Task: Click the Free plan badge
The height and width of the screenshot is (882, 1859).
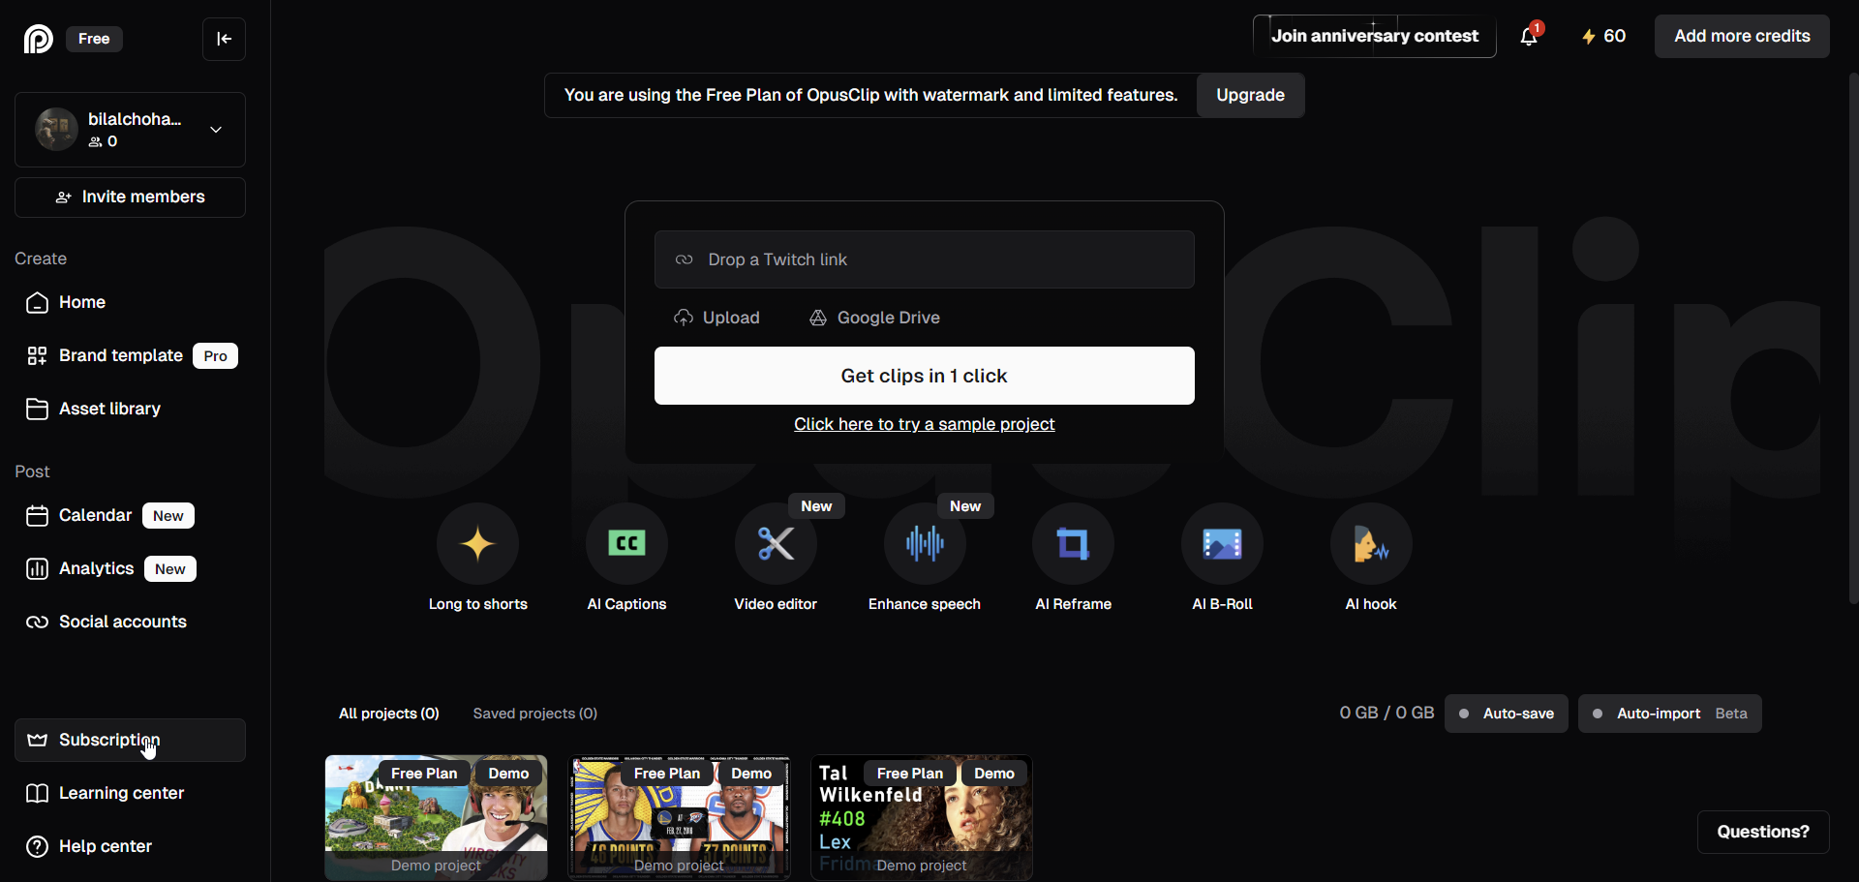Action: 94,39
